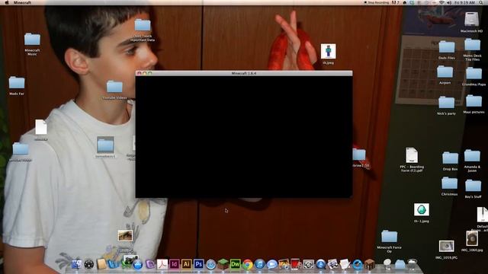This screenshot has width=488, height=274.
Task: Select the IMG_1060.jpg thumbnail
Action: pyautogui.click(x=472, y=238)
